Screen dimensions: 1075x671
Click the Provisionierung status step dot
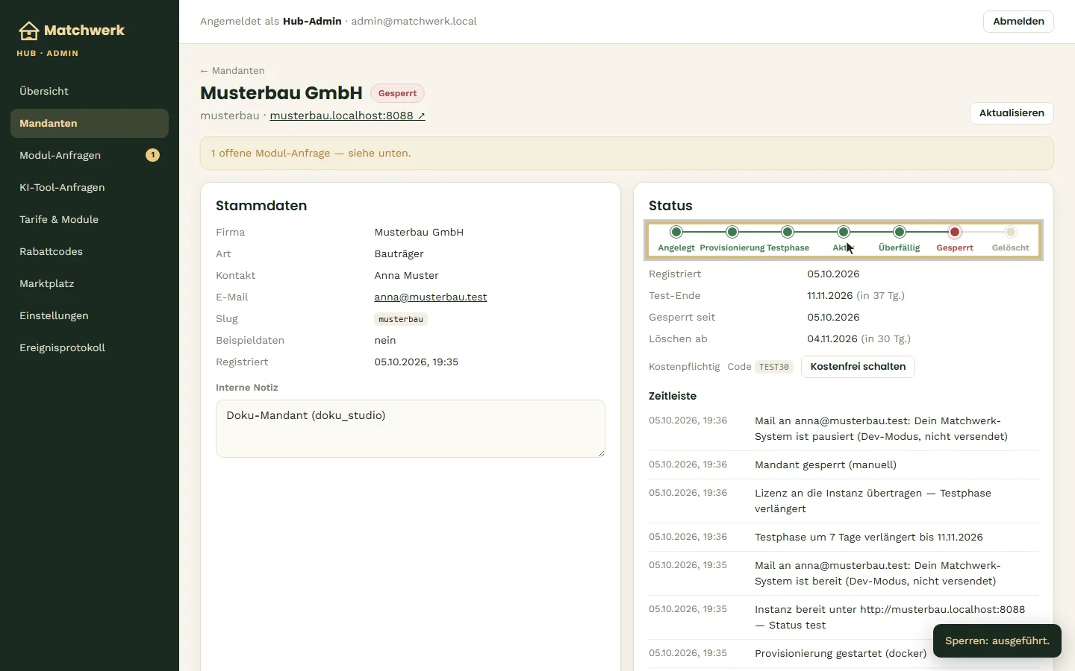[x=732, y=232]
